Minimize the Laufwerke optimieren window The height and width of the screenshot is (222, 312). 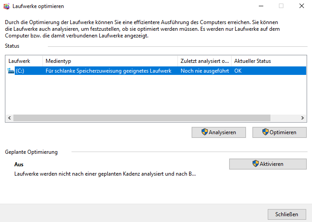[261, 6]
